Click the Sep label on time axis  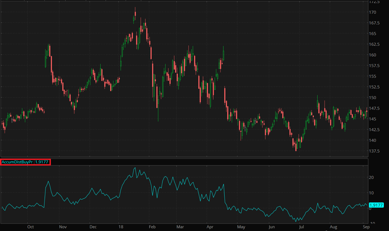coord(365,226)
